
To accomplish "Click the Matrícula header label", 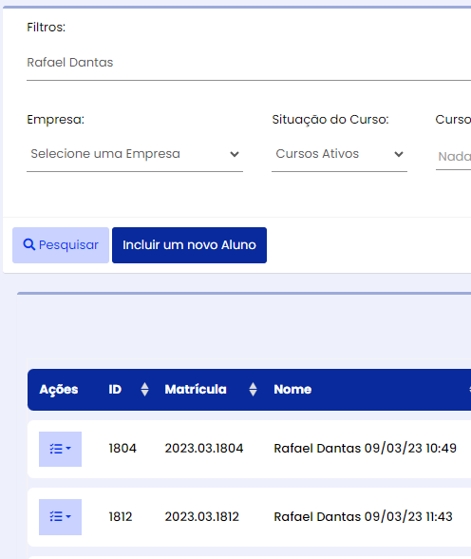I will [196, 390].
